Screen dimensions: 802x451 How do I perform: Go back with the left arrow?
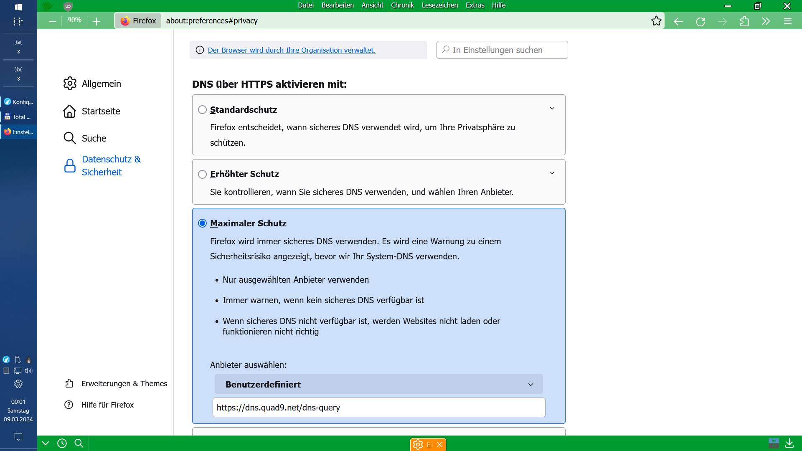pyautogui.click(x=678, y=21)
